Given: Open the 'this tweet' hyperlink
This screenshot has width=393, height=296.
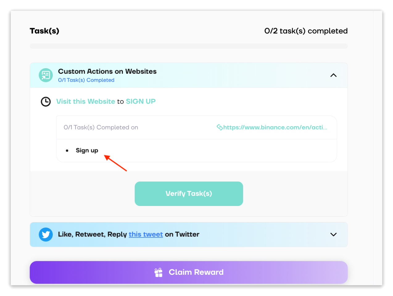Looking at the screenshot, I should click(146, 235).
